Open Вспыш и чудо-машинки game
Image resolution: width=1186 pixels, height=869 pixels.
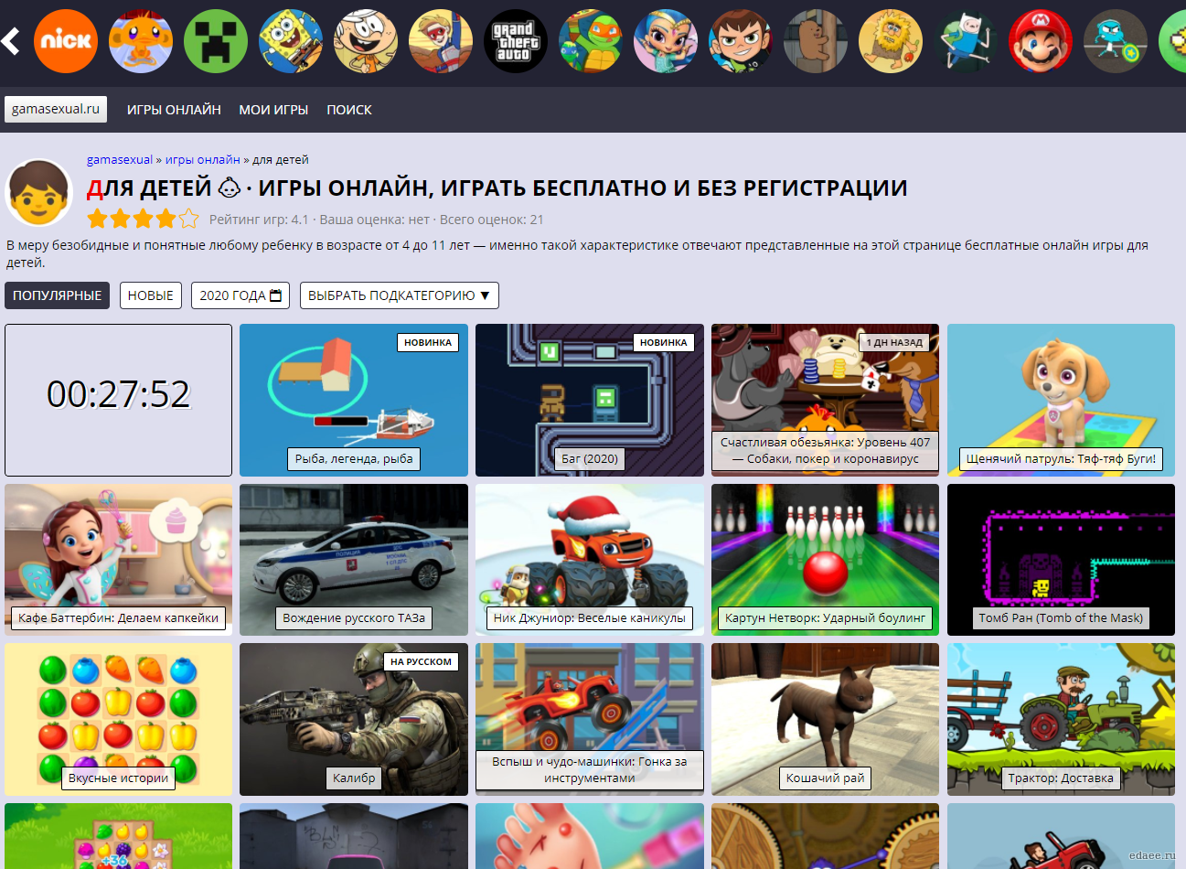coord(590,719)
